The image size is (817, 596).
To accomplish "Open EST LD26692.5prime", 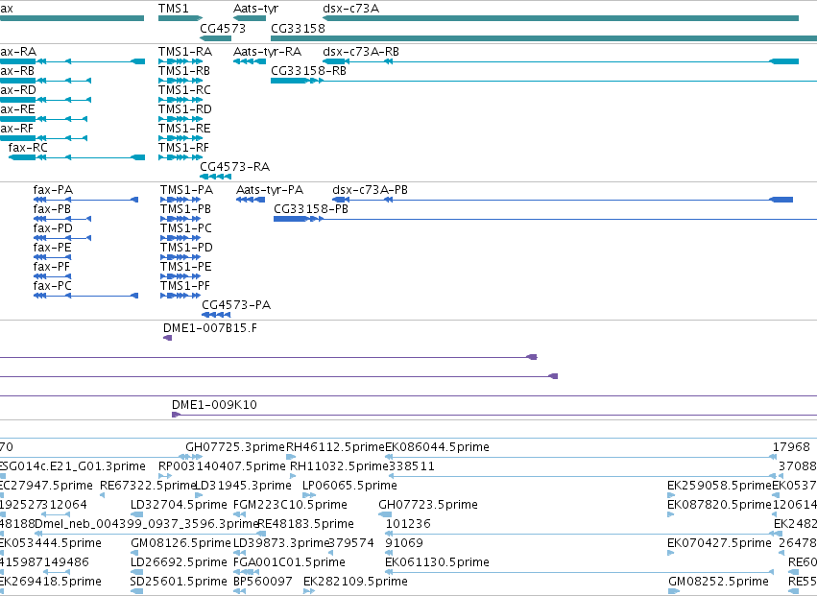I will click(179, 563).
